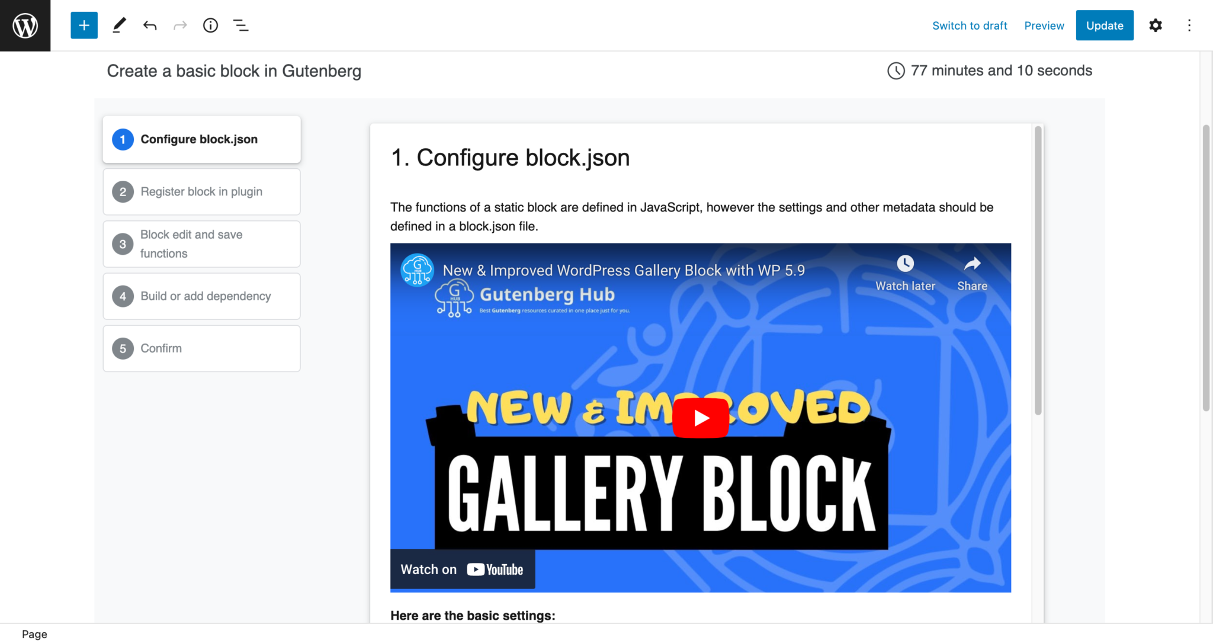Select step 3 Block edit and save functions
This screenshot has height=644, width=1213.
coord(201,243)
